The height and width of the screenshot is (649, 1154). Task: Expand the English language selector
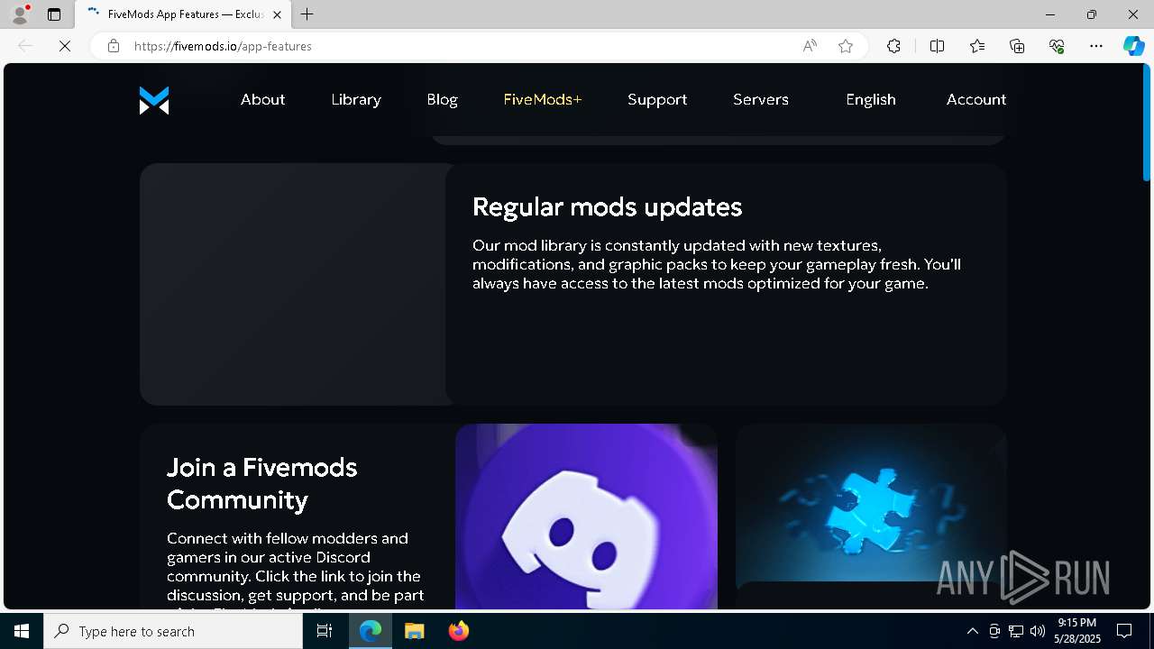click(x=871, y=99)
